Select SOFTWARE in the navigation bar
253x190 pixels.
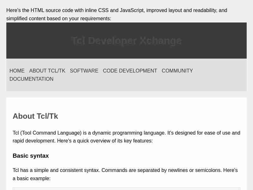84,71
